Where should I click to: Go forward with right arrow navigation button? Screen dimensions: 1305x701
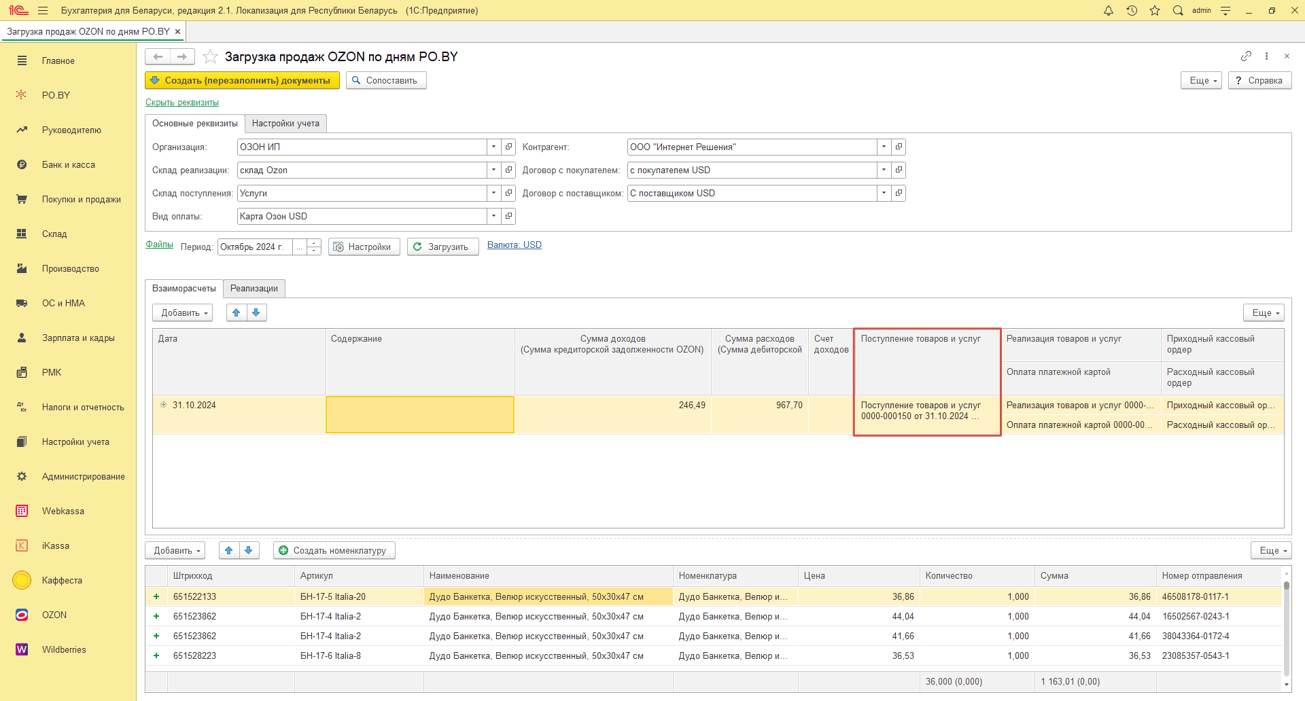(x=182, y=56)
